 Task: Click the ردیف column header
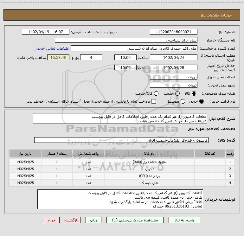tap(230, 154)
